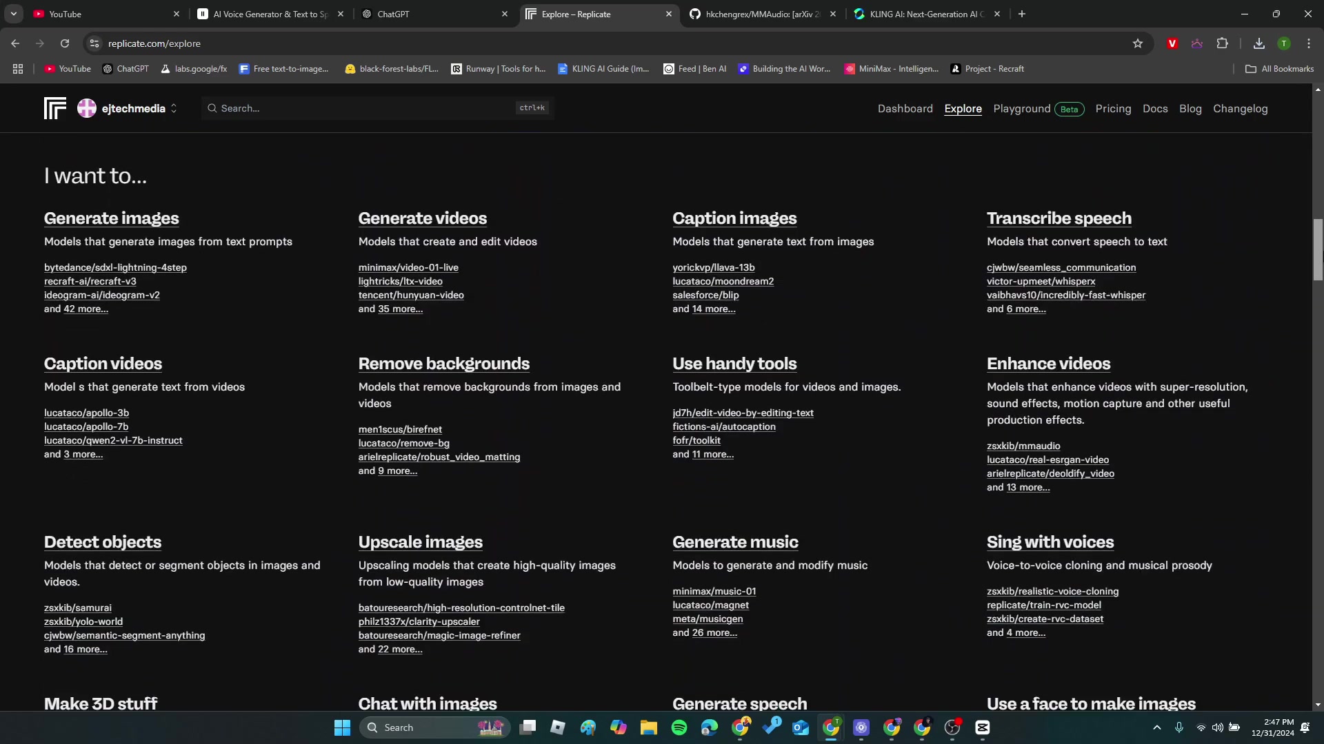
Task: Switch to the AI Voice Generator tab
Action: (270, 14)
